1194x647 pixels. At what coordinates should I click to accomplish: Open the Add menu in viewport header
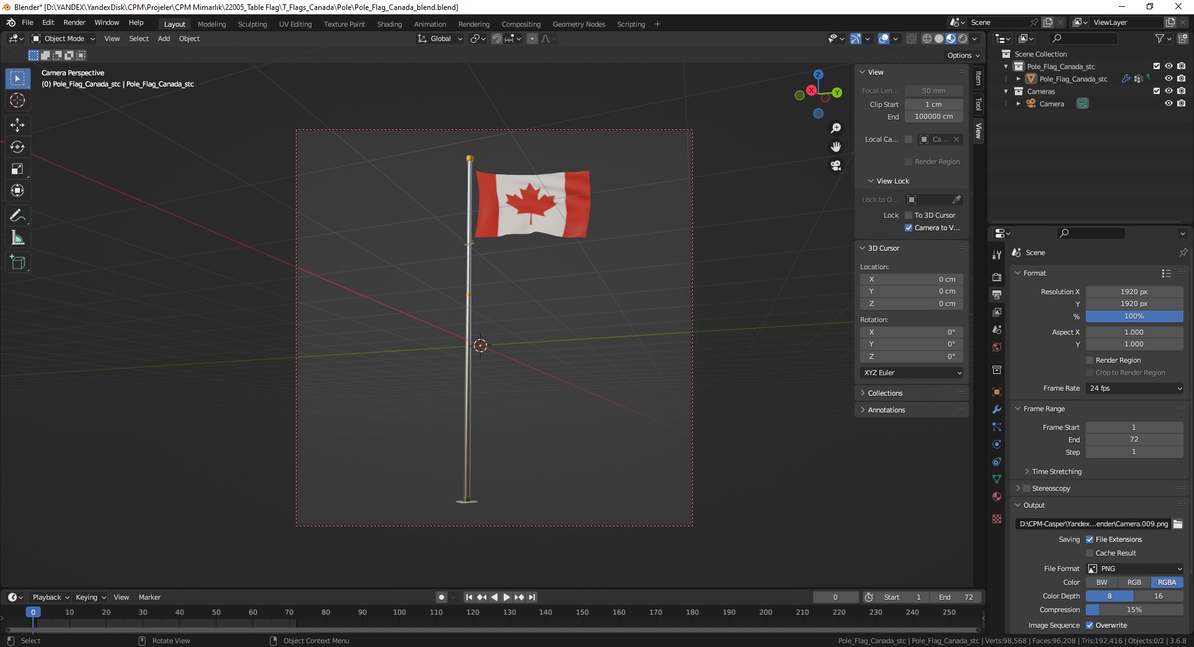pos(164,39)
